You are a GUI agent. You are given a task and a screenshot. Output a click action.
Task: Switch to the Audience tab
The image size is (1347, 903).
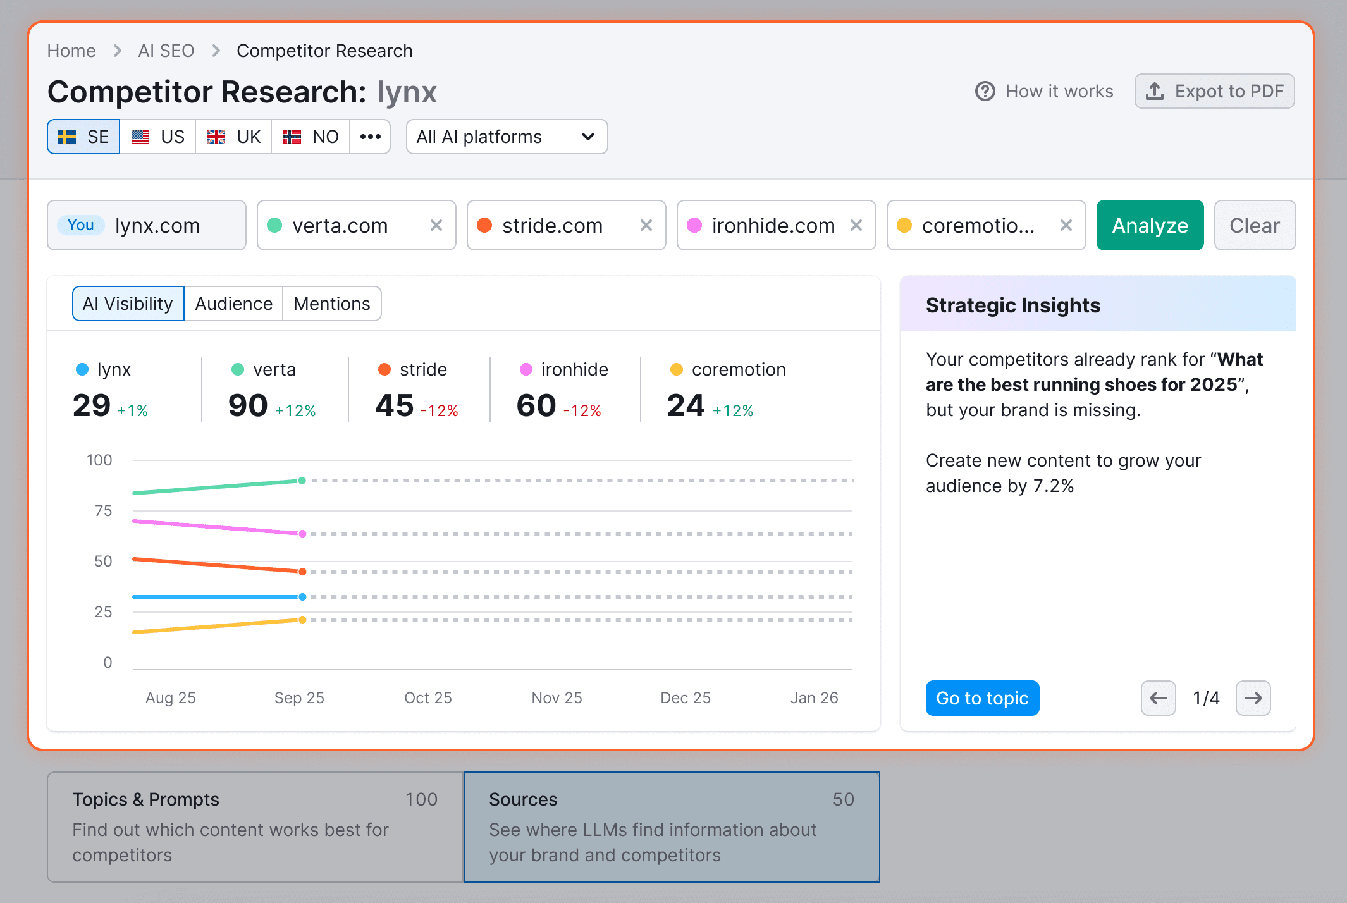pos(233,304)
